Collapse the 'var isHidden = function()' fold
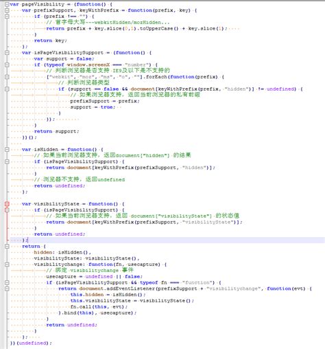This screenshot has height=349, width=325. coord(7,149)
